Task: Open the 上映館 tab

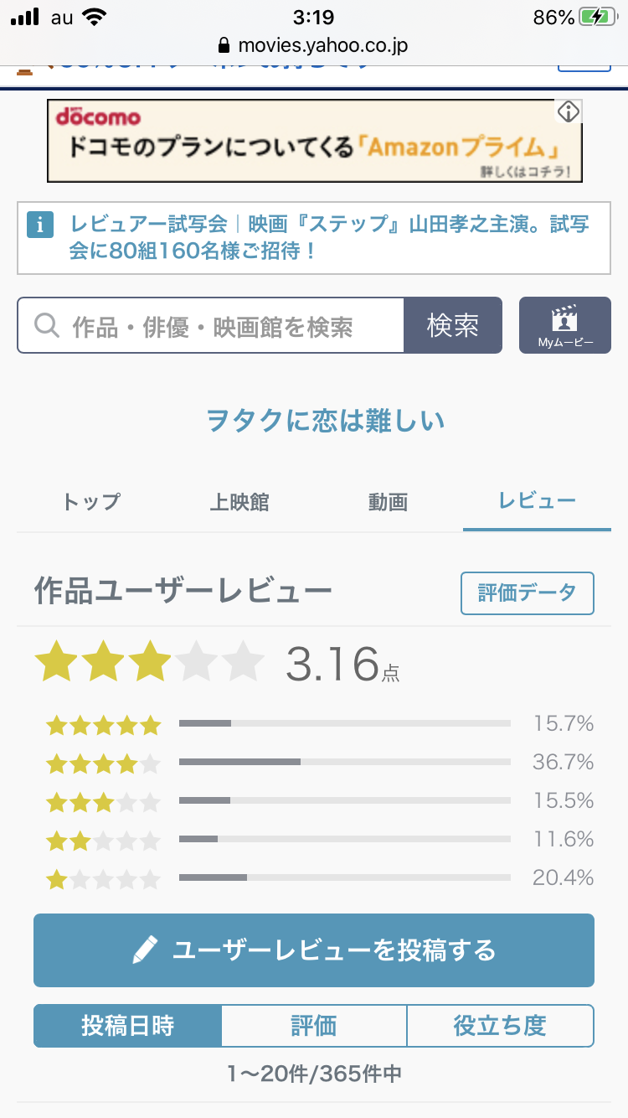Action: 239,502
